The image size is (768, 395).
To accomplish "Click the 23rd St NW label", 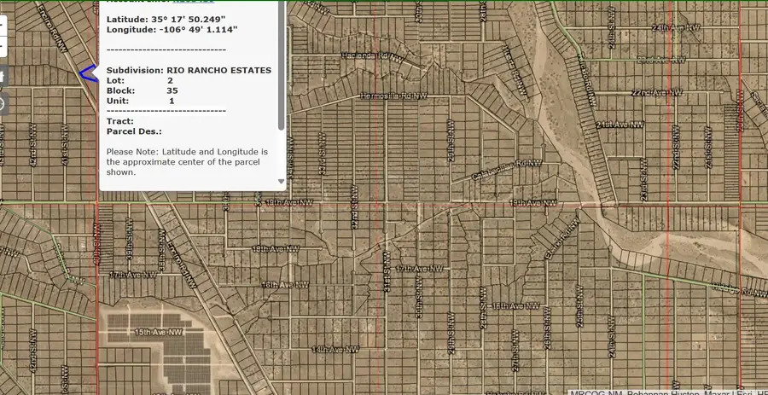I will point(644,179).
